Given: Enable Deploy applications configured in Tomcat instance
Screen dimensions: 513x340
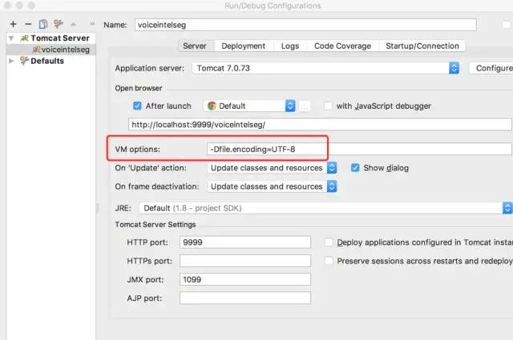Looking at the screenshot, I should (329, 242).
